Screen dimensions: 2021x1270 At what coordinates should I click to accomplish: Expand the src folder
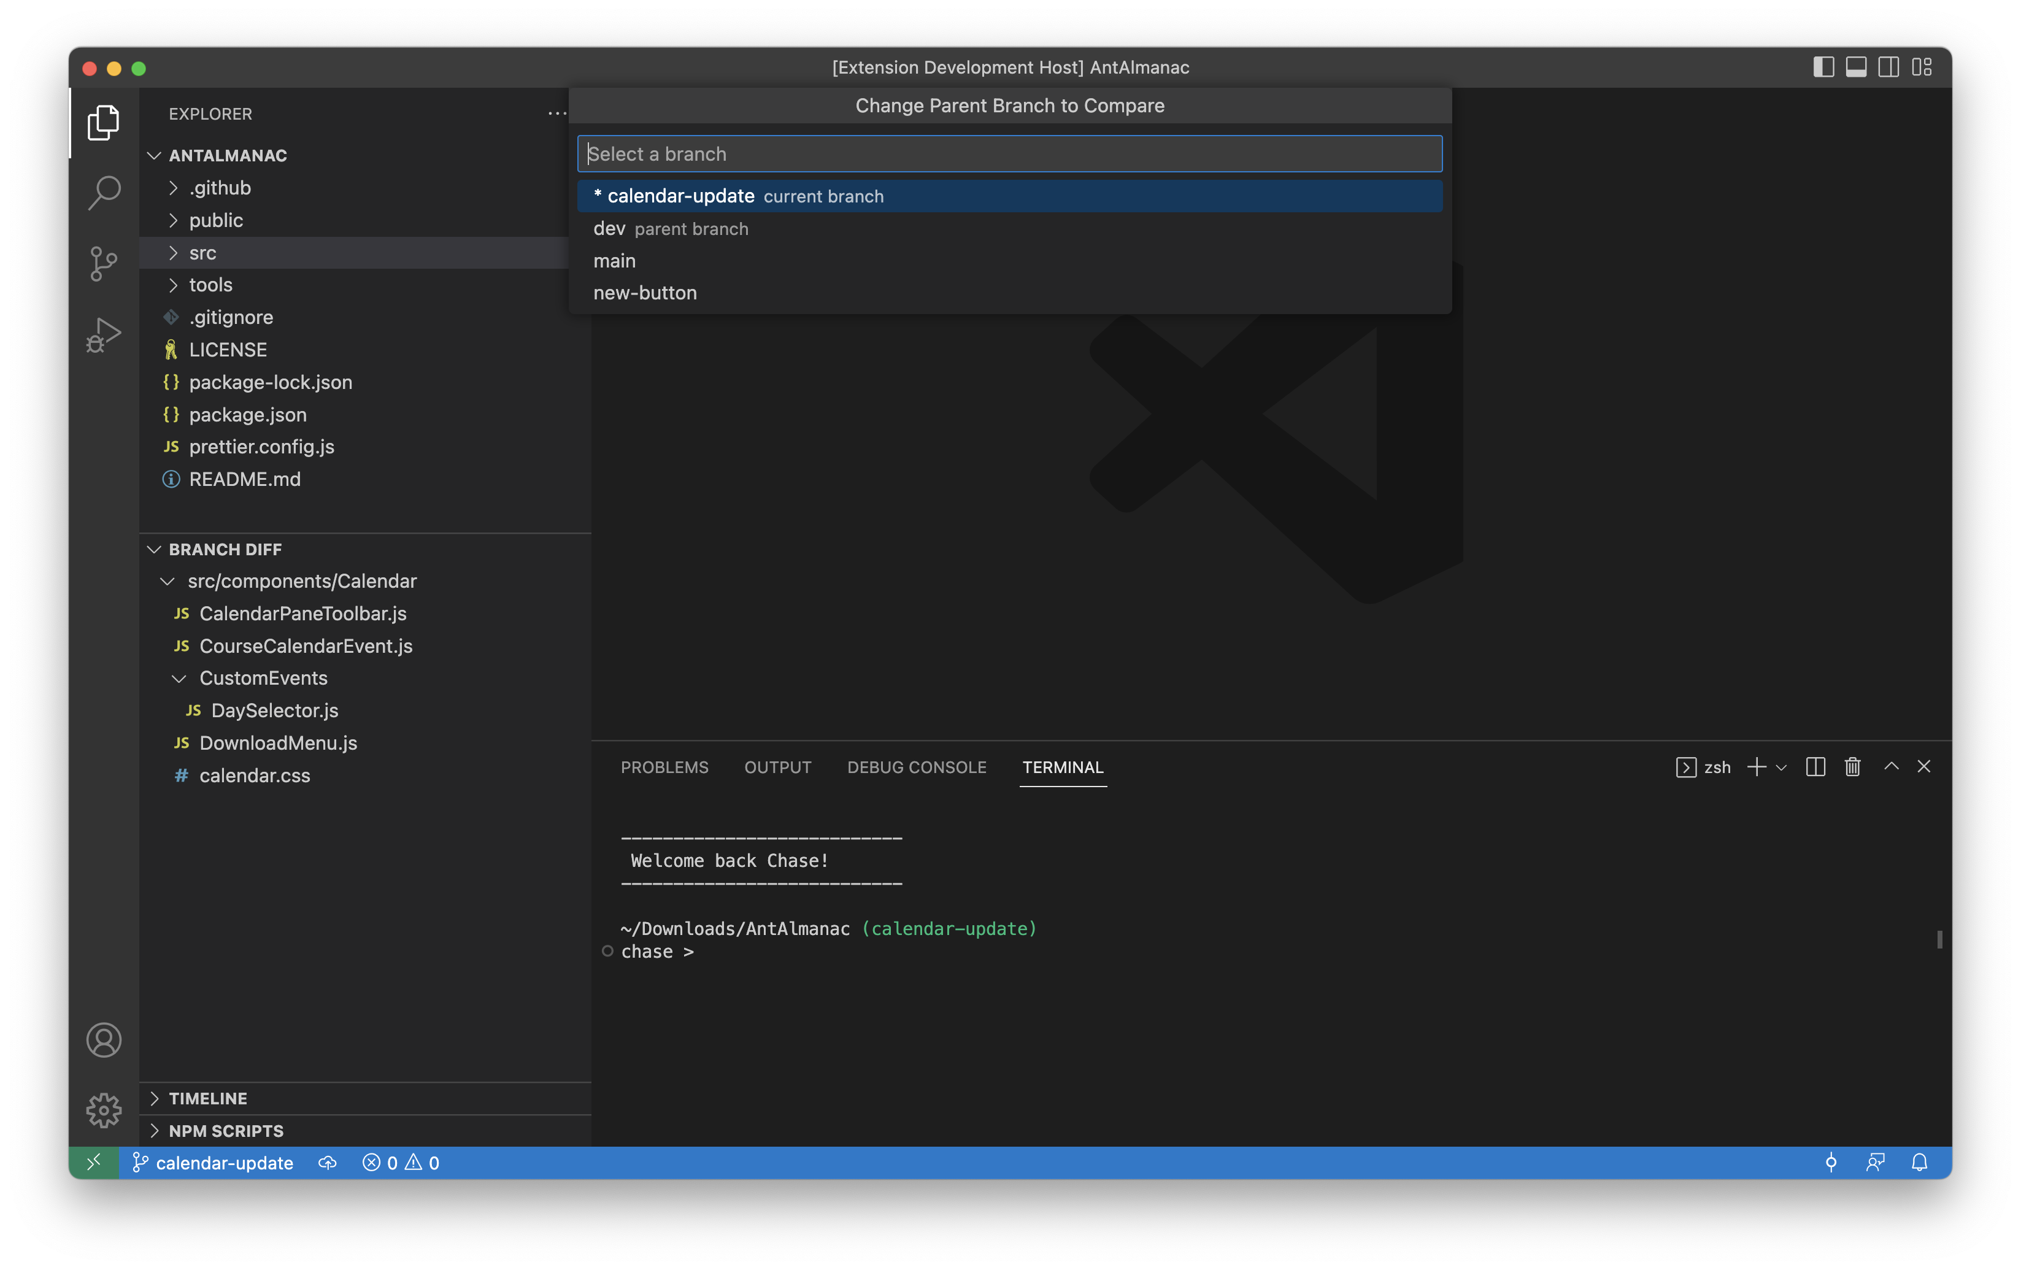(202, 253)
